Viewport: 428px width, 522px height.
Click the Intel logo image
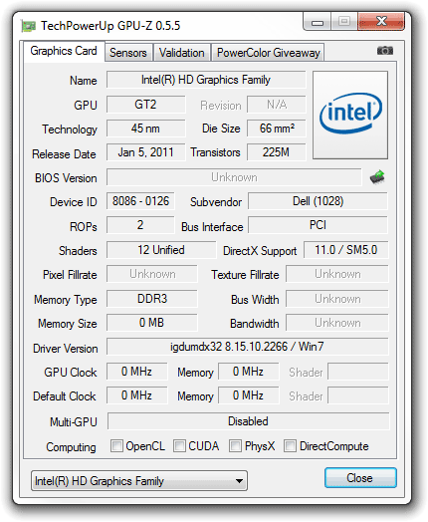pyautogui.click(x=350, y=115)
